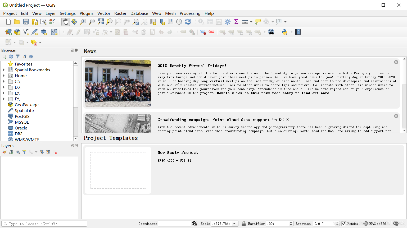Expand the F:\ drive node
The height and width of the screenshot is (228, 407).
(4, 99)
